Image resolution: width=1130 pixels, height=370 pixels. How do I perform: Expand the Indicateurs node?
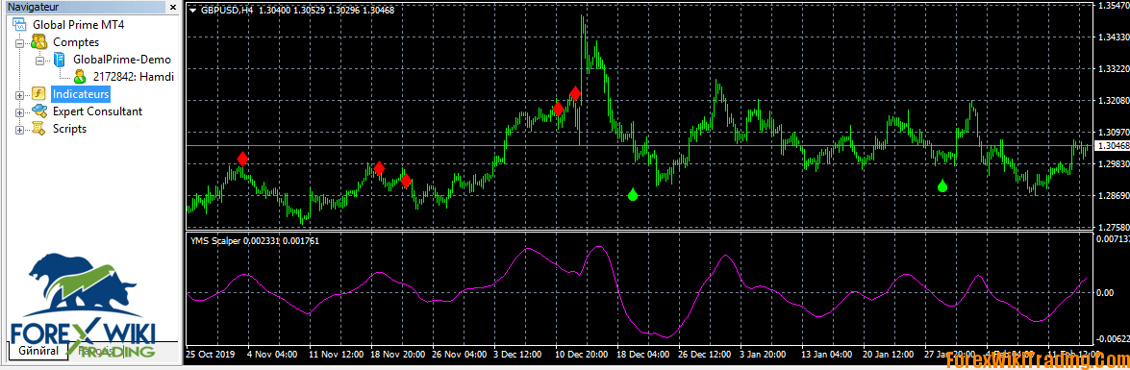[x=19, y=95]
